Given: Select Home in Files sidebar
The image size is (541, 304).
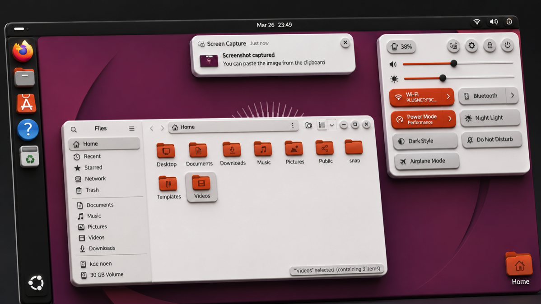Looking at the screenshot, I should [x=104, y=144].
